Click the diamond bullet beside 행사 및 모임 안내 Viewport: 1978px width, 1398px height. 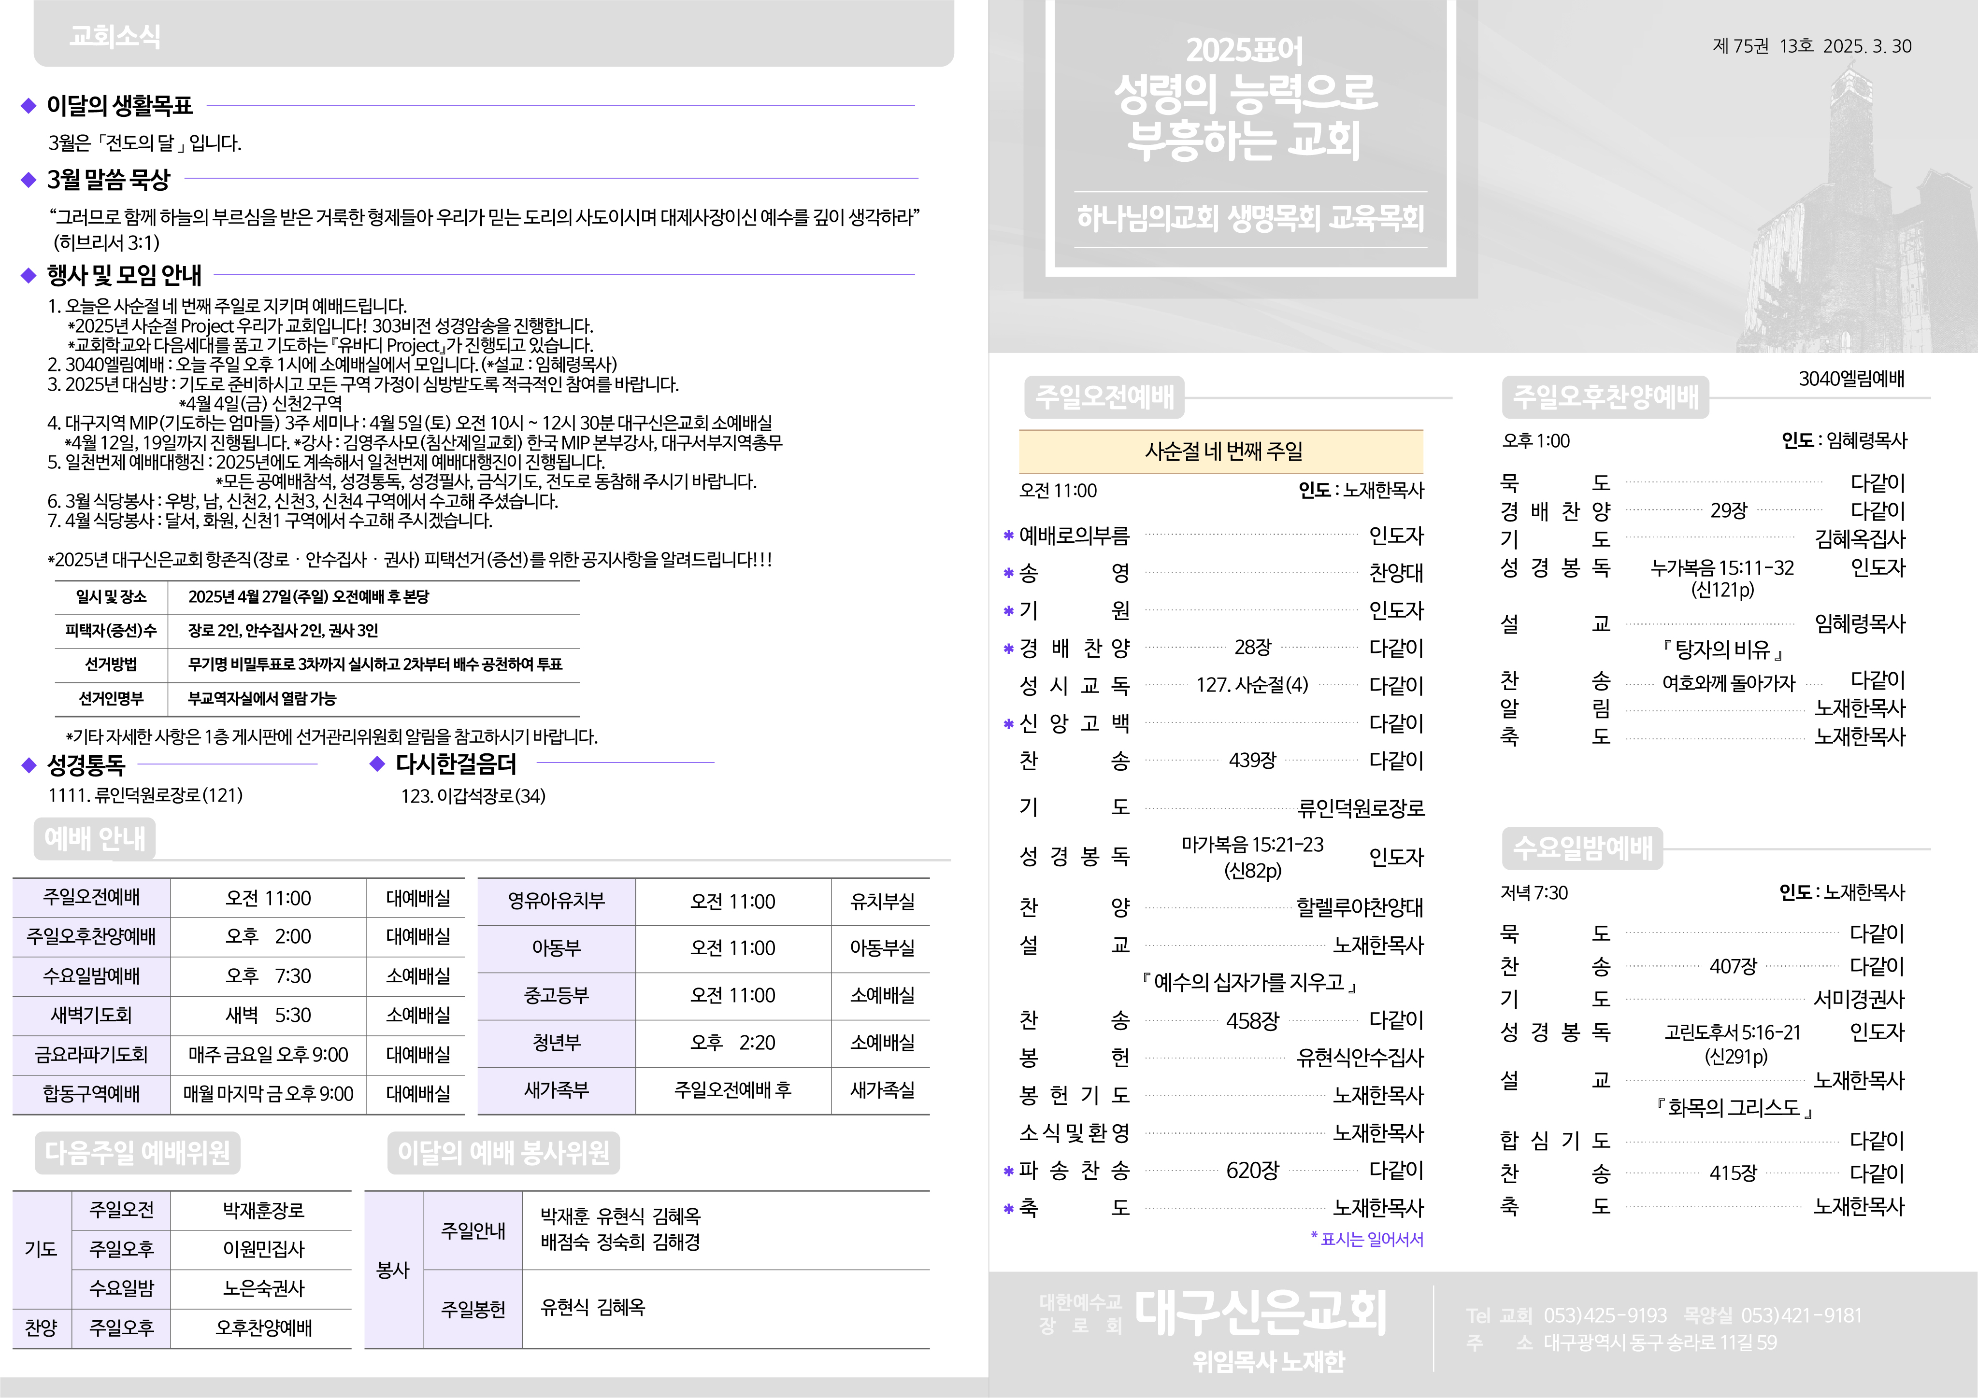(x=29, y=275)
